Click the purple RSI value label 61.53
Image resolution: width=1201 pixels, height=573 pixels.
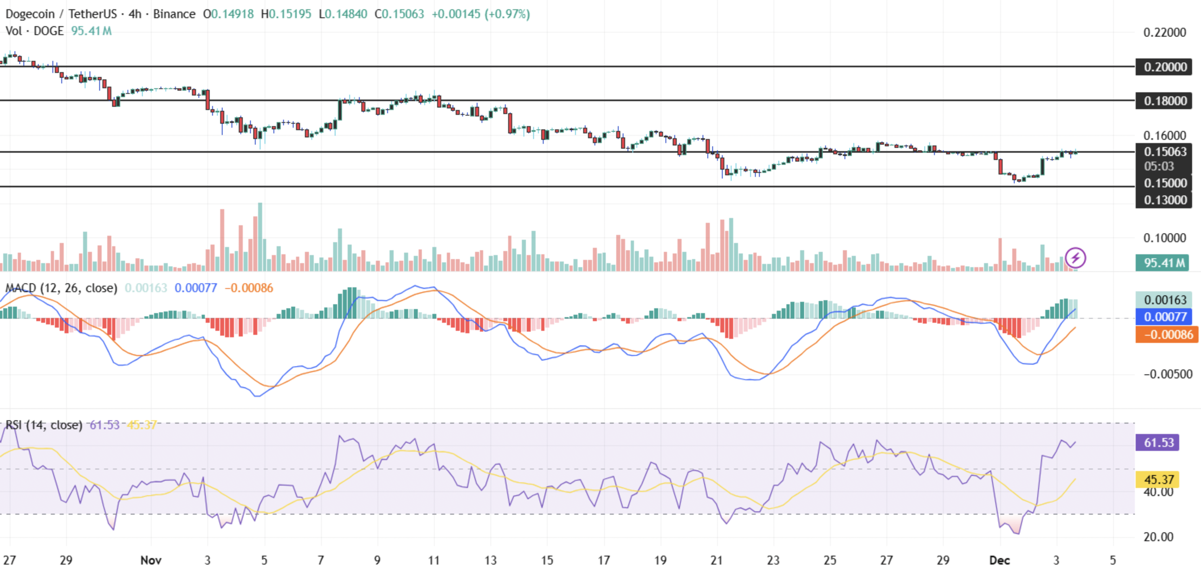click(x=1157, y=442)
